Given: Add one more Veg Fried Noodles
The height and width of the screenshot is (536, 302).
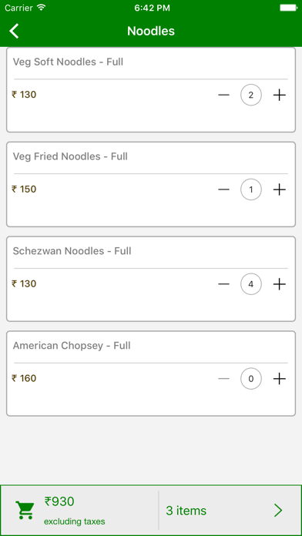Looking at the screenshot, I should tap(280, 189).
